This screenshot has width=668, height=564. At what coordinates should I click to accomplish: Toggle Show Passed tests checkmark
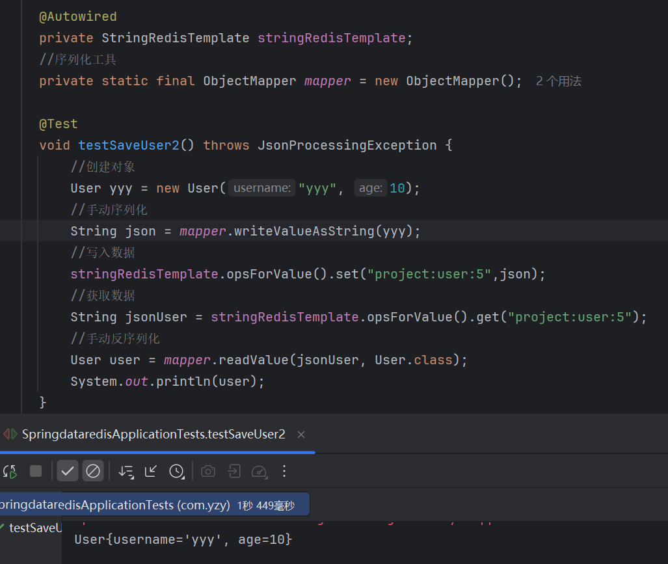coord(67,471)
